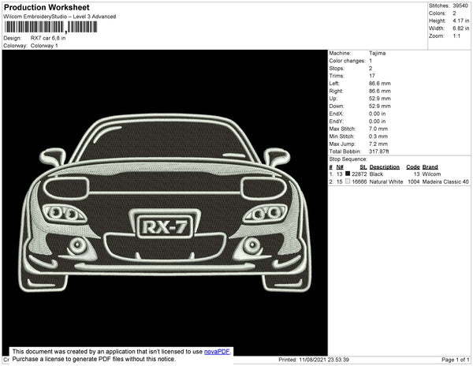The height and width of the screenshot is (366, 473).
Task: Click the Code column header
Action: pos(413,167)
